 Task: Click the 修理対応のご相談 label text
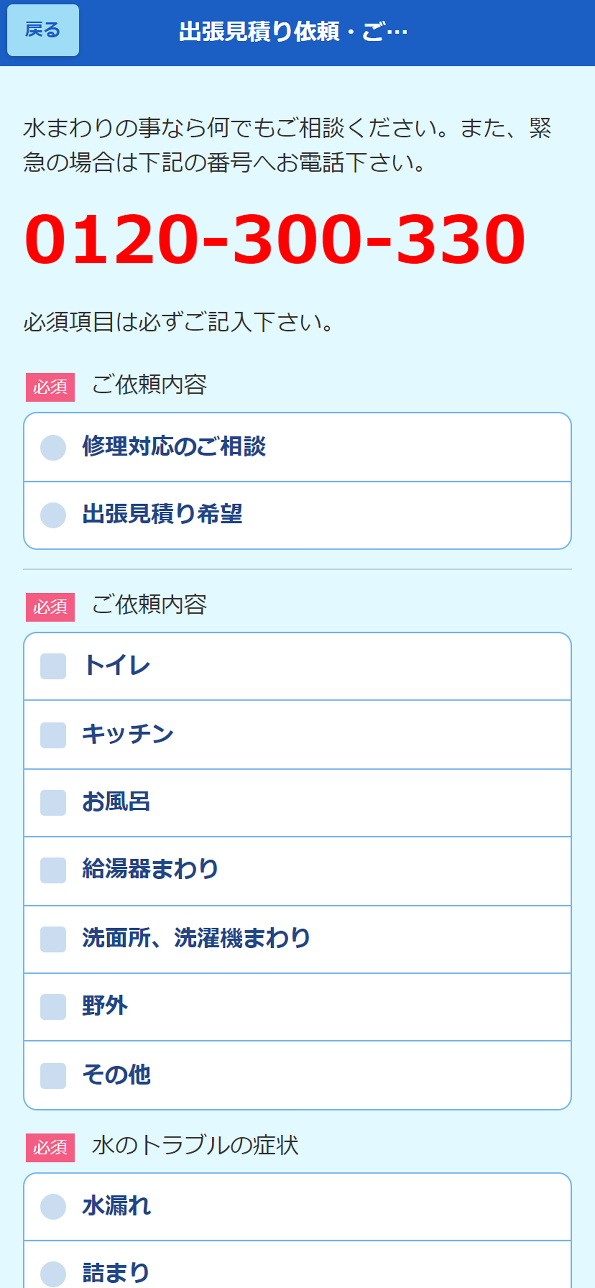tap(174, 447)
